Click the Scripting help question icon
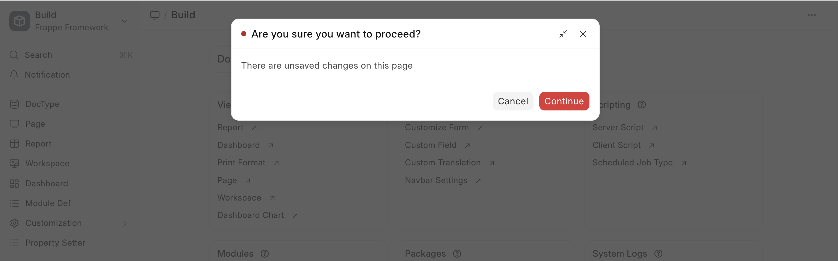The width and height of the screenshot is (838, 261). pos(642,105)
